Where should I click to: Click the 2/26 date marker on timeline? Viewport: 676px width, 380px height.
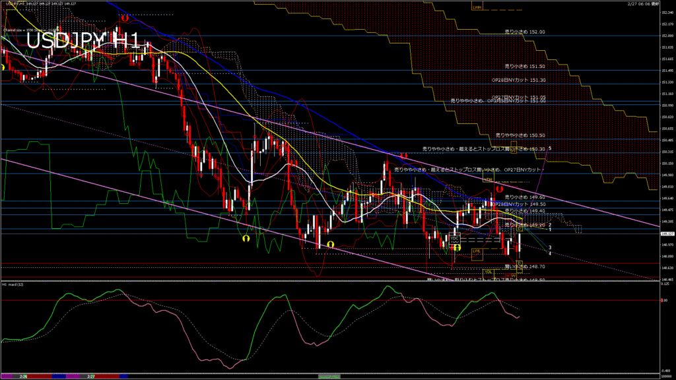coord(23,377)
